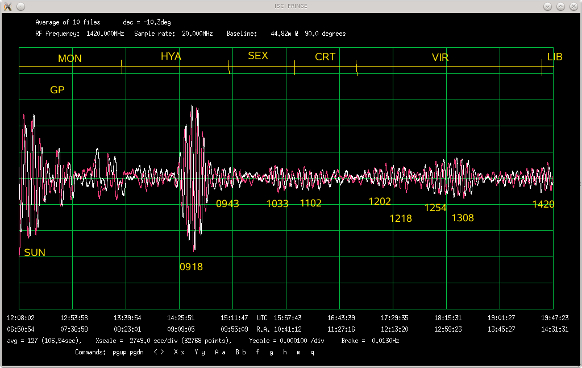Click the pgdn command text

point(137,353)
